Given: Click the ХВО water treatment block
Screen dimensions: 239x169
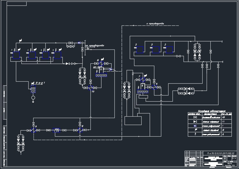Looking at the screenshot, I should click(56, 130).
